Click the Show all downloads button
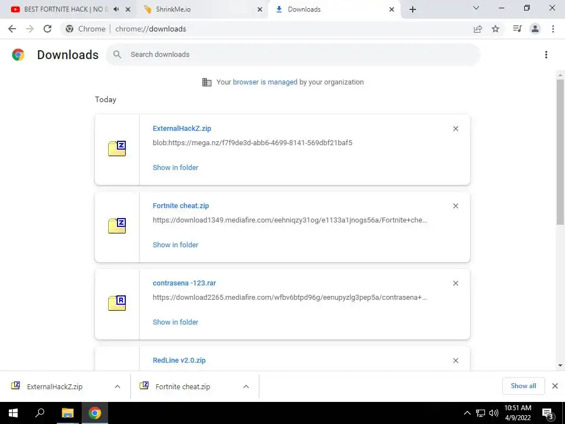 (523, 386)
